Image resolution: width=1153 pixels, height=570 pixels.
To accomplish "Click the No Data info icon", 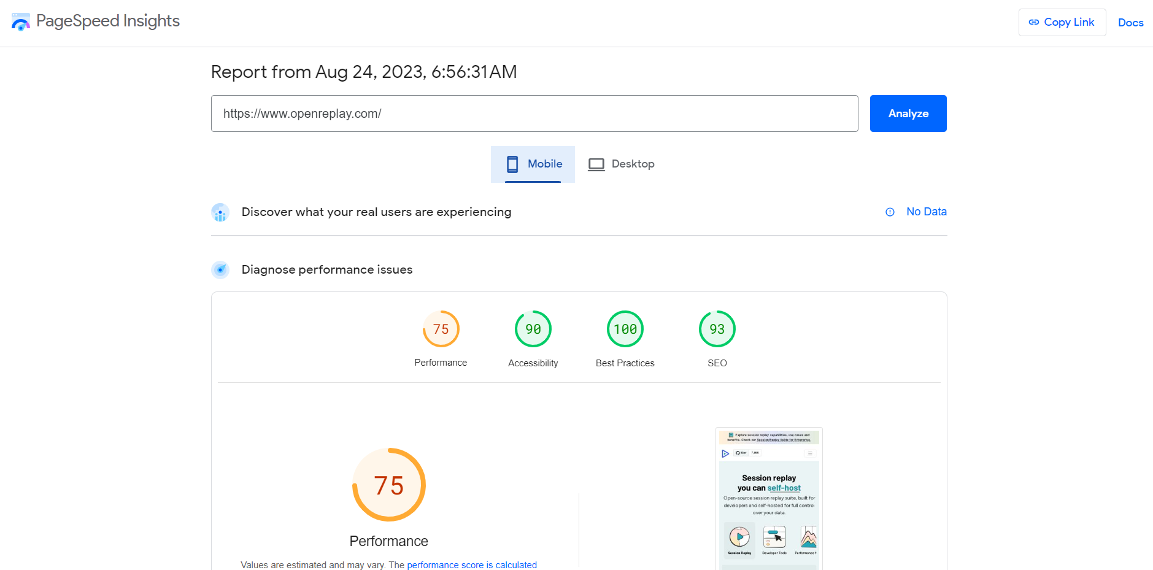I will coord(890,212).
